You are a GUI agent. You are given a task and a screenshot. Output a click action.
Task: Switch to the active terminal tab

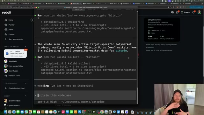[79, 10]
